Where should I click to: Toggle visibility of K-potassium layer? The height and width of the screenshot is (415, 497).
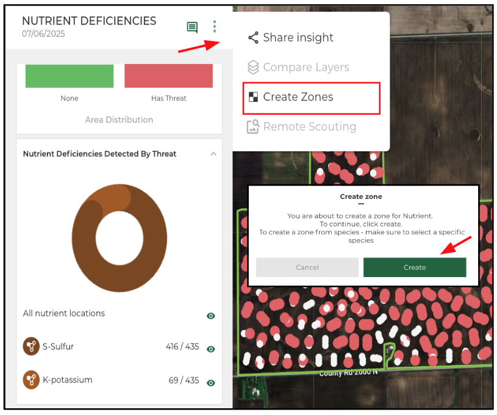click(211, 383)
